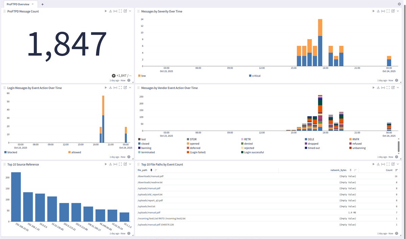The width and height of the screenshot is (406, 239).
Task: Select the ProFTPD Overview tab
Action: click(18, 4)
